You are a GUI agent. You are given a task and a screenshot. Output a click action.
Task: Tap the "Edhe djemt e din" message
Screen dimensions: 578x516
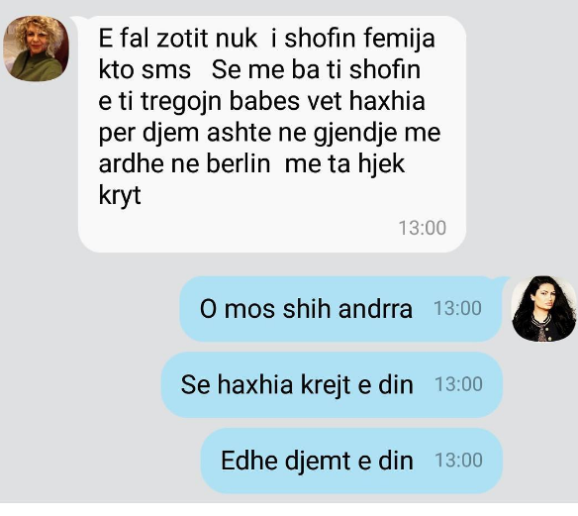point(351,461)
